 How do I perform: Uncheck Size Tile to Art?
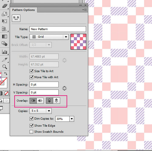31,71
